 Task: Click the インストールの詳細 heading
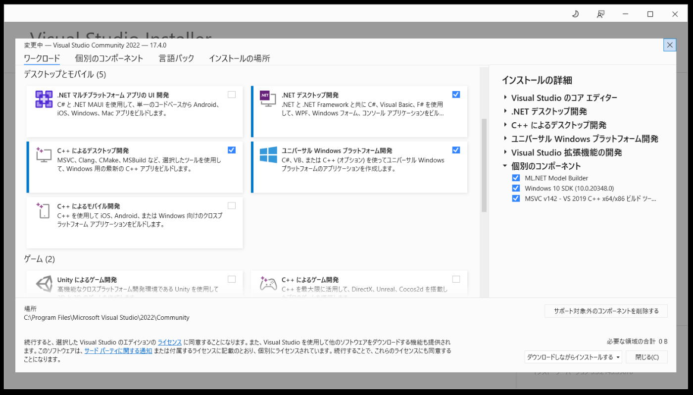[537, 80]
